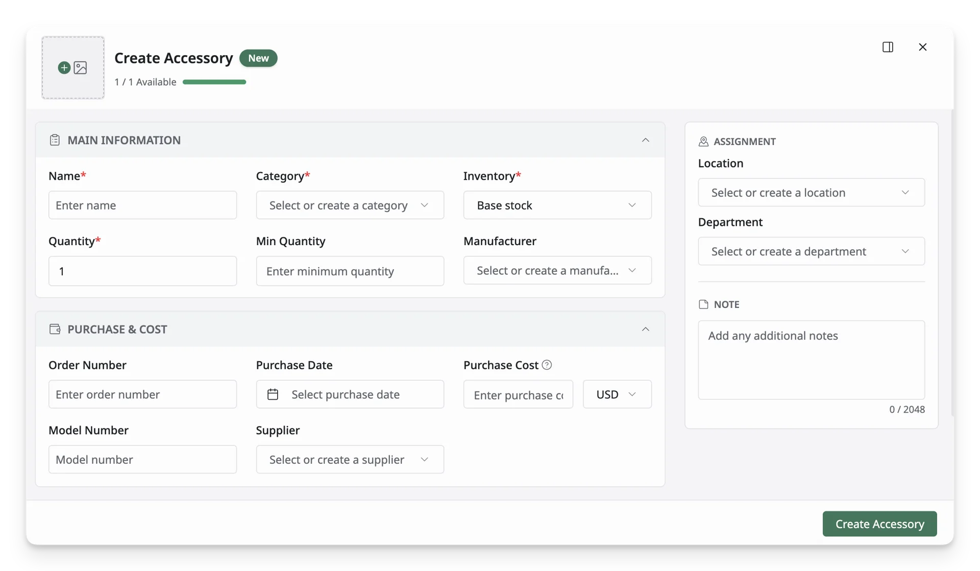980x571 pixels.
Task: Collapse the Purchase & Cost section
Action: (x=645, y=329)
